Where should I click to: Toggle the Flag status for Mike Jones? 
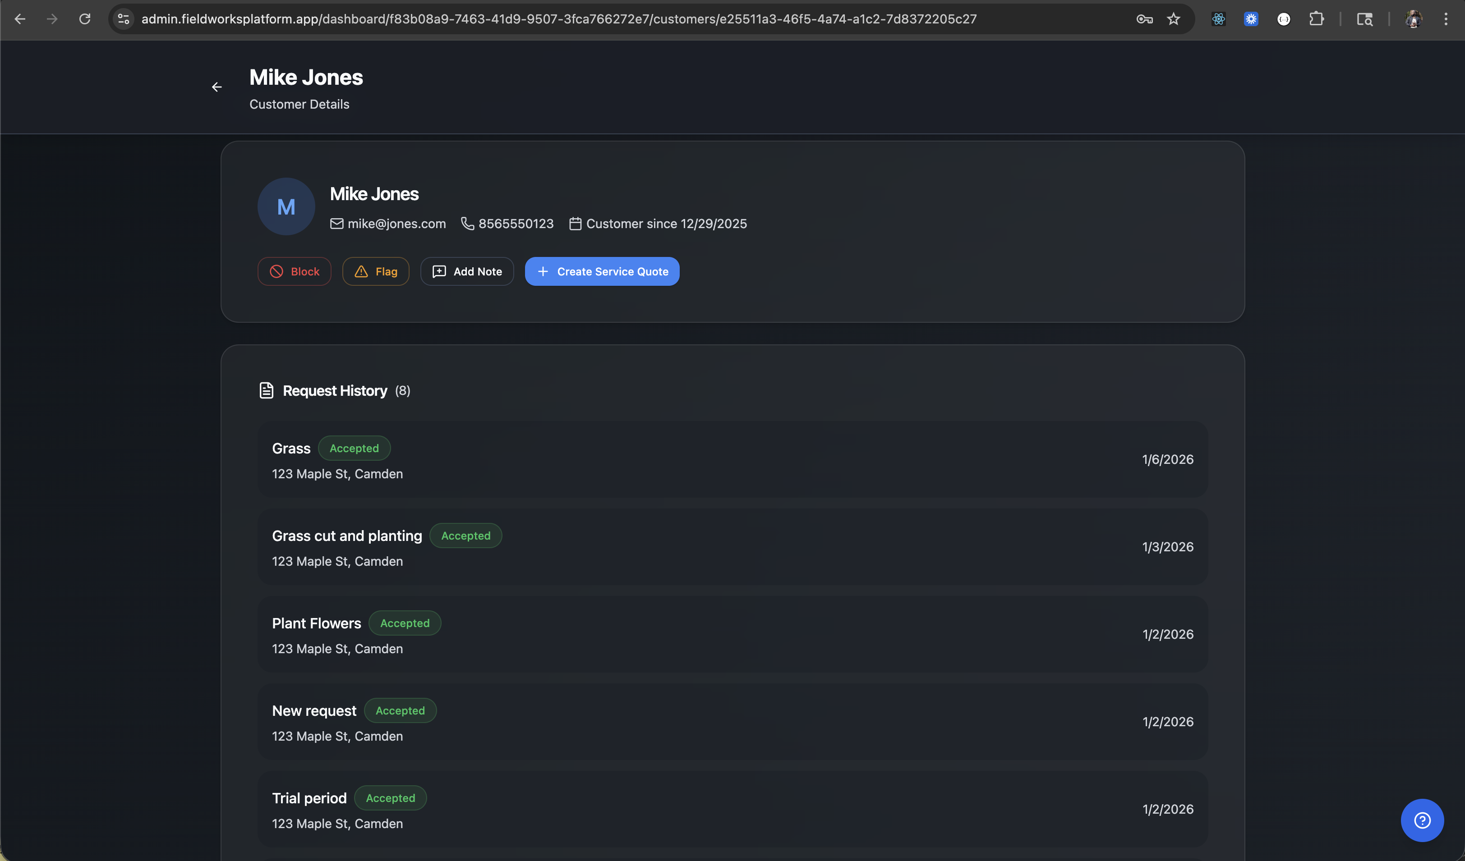click(x=375, y=271)
